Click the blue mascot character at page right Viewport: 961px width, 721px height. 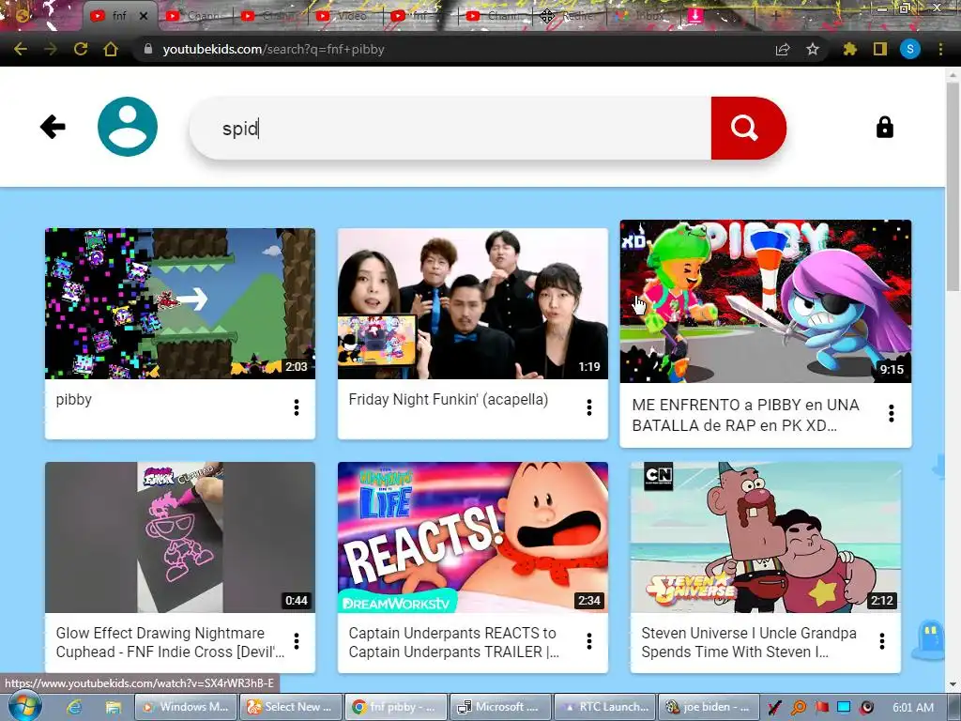click(931, 638)
